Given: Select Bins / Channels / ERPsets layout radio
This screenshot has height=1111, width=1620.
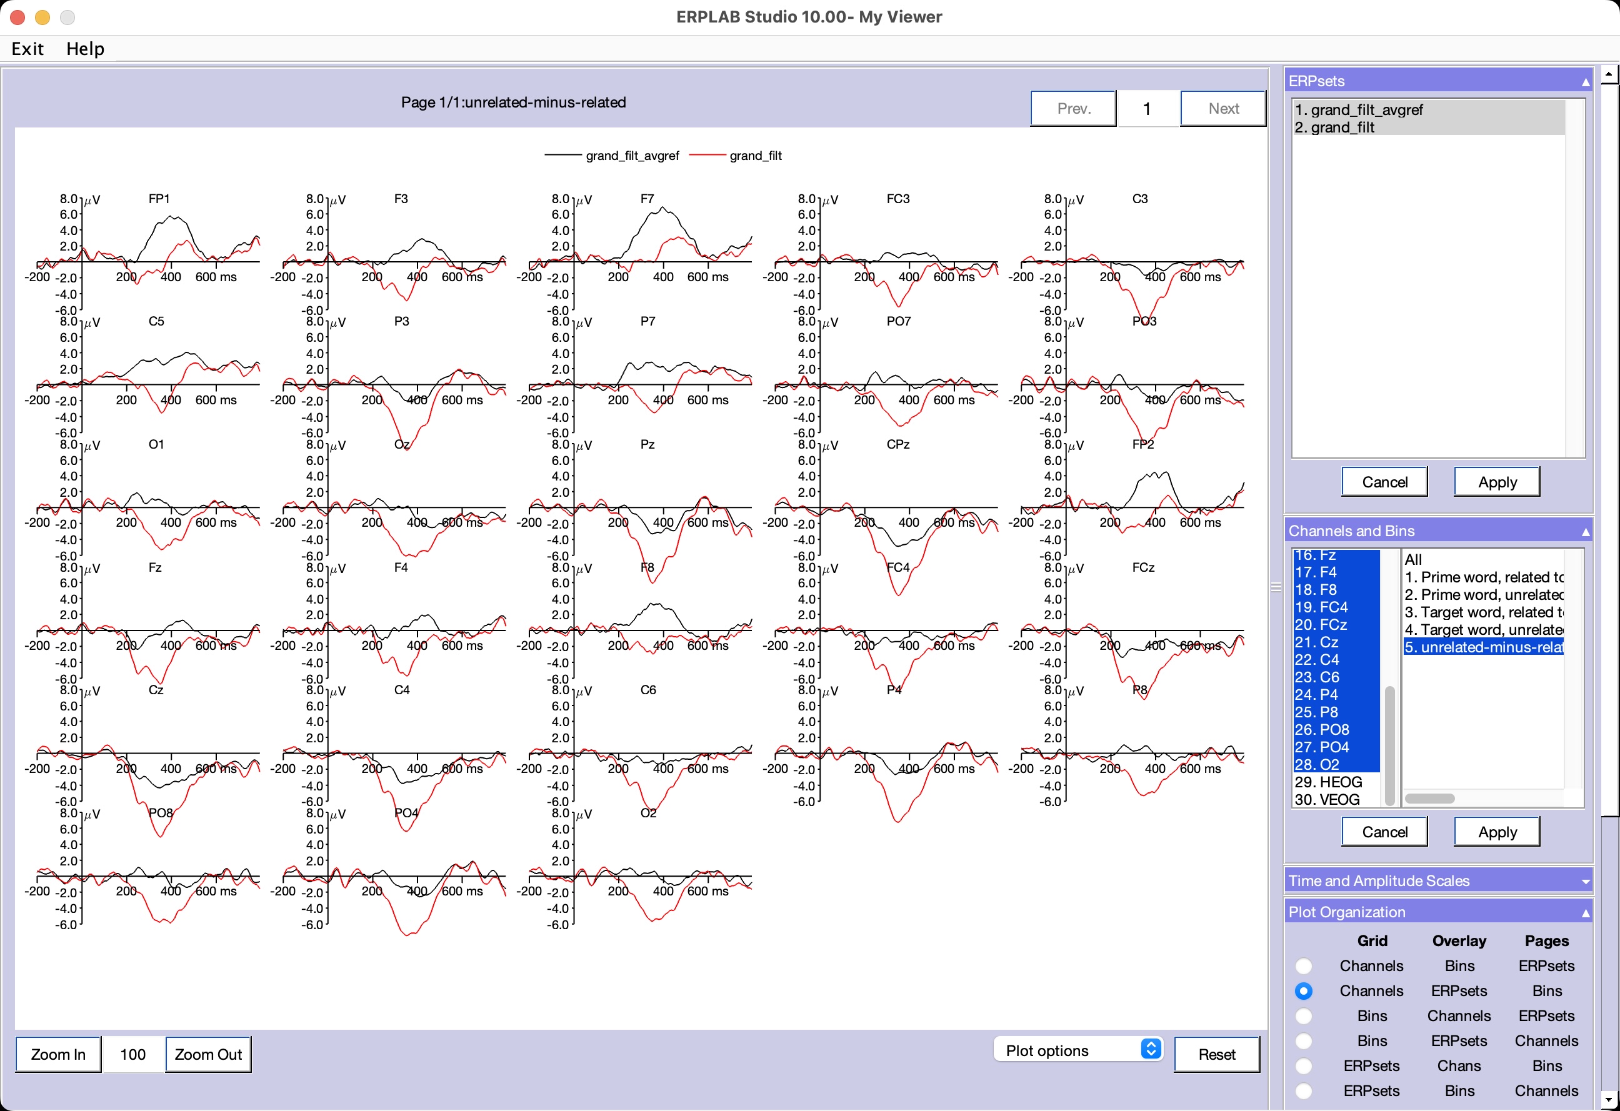Looking at the screenshot, I should coord(1304,1016).
